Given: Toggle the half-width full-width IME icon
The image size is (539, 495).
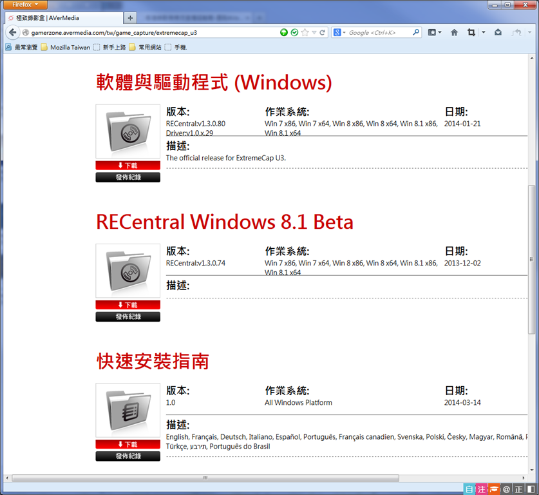Looking at the screenshot, I should (531, 489).
